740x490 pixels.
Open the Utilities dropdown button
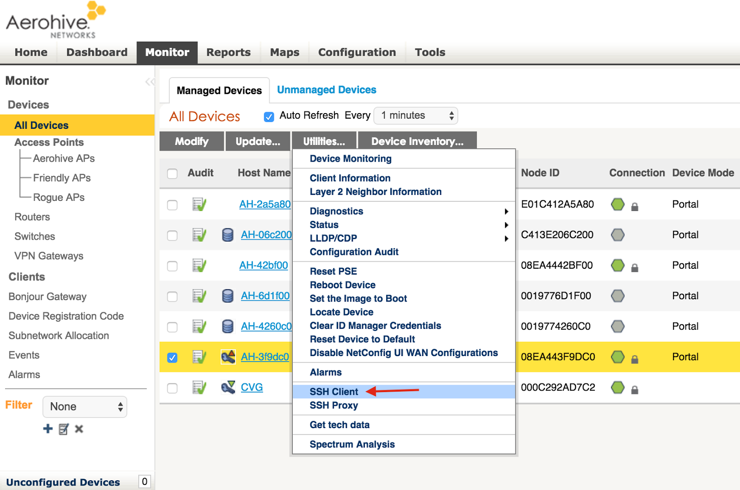[324, 141]
